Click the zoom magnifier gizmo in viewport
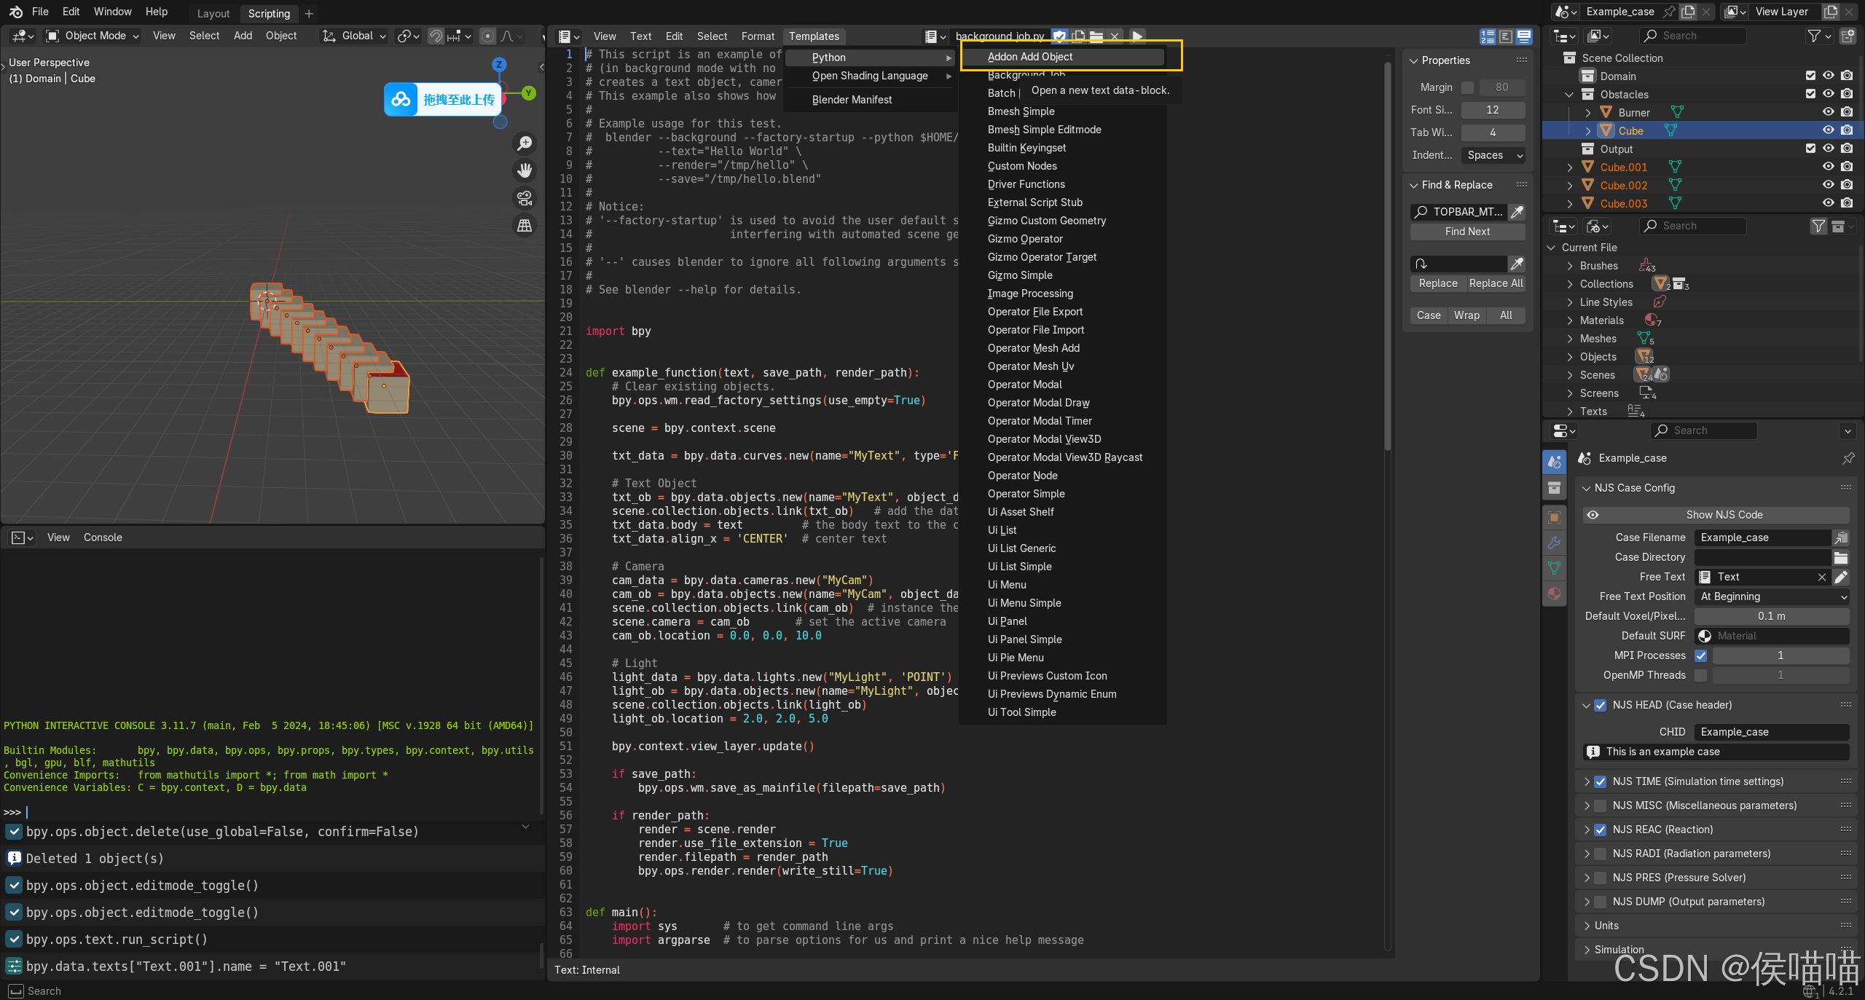The height and width of the screenshot is (1000, 1865). point(525,143)
